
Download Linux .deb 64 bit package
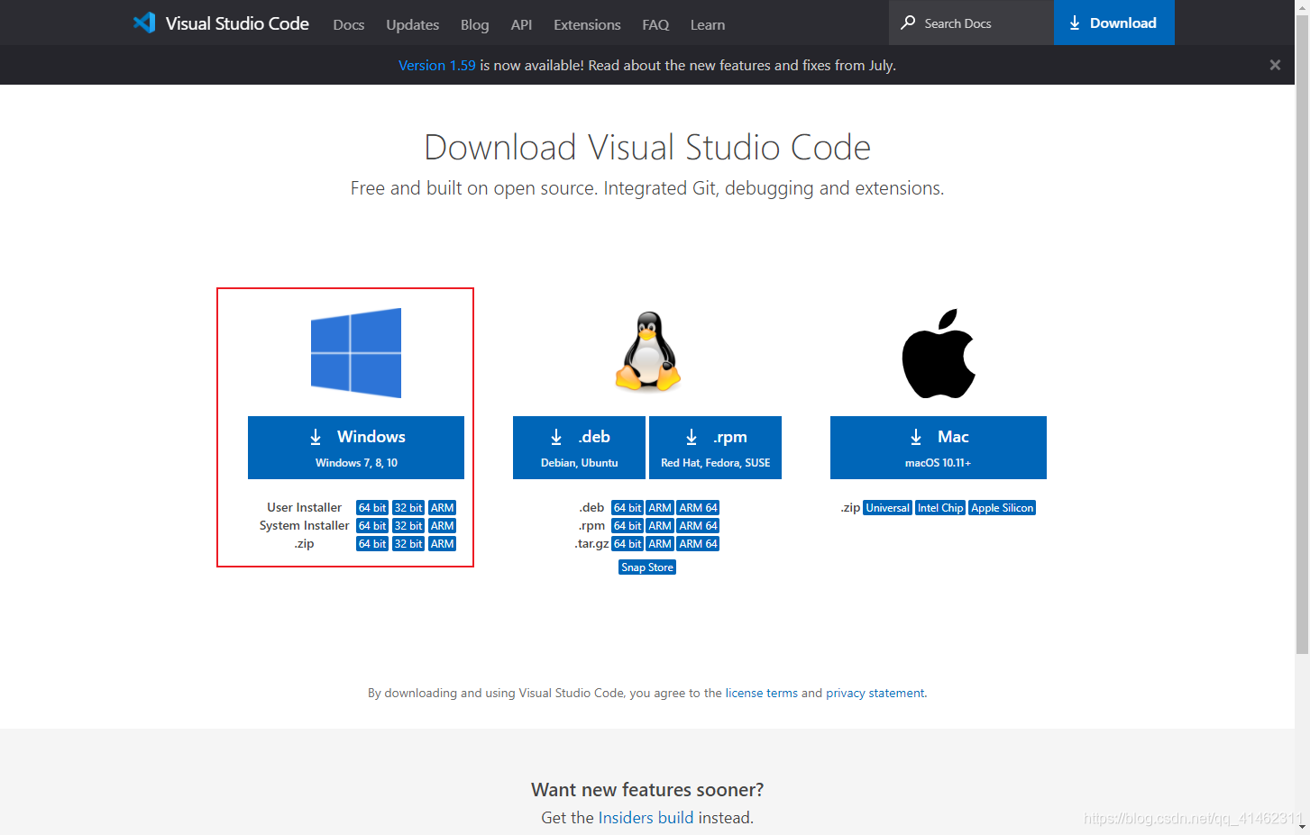point(628,508)
